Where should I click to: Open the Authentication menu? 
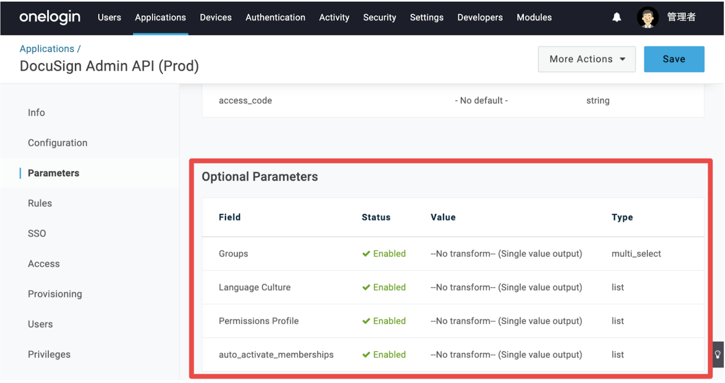[x=275, y=17]
